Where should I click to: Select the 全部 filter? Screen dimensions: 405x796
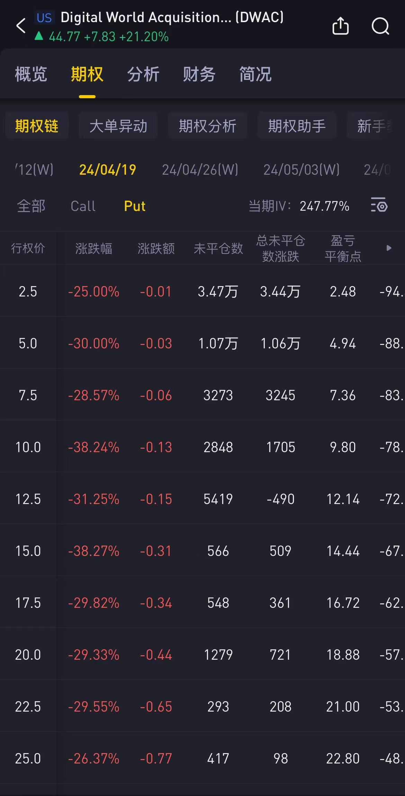pyautogui.click(x=31, y=206)
